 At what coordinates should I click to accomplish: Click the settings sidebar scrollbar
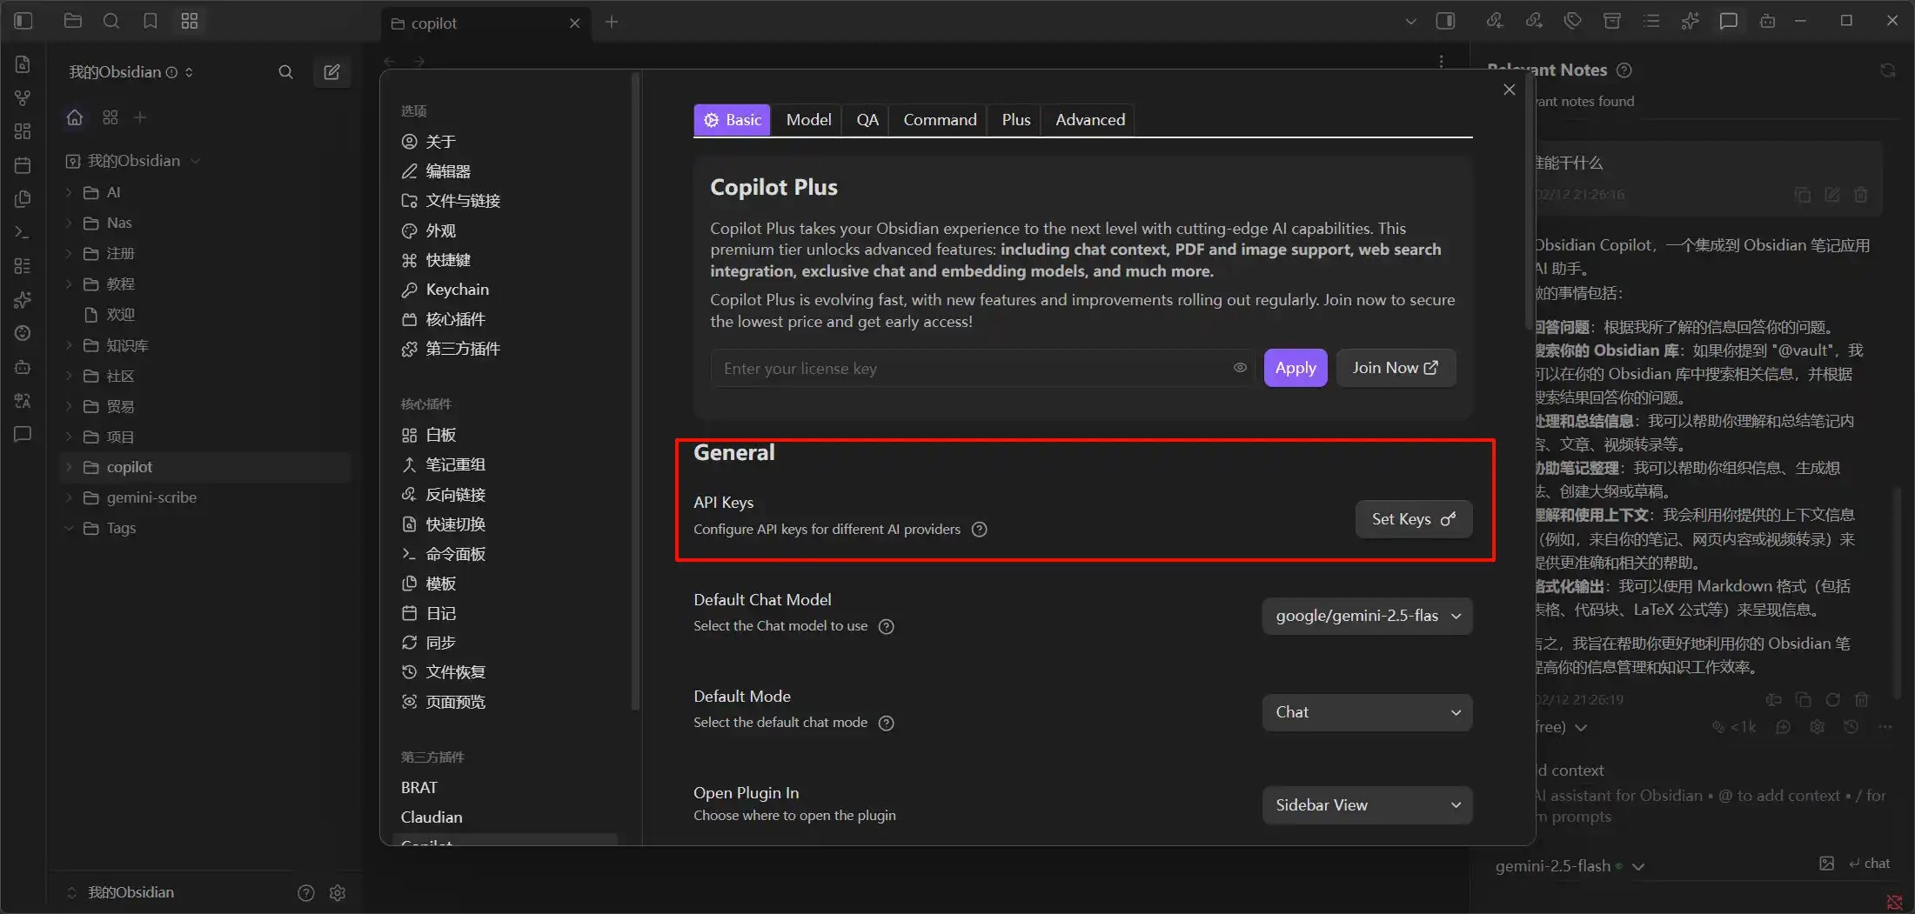point(635,391)
